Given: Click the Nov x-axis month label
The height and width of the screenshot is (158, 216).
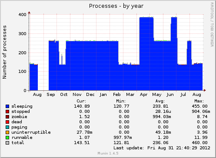Looking at the screenshot, I should [77, 95].
